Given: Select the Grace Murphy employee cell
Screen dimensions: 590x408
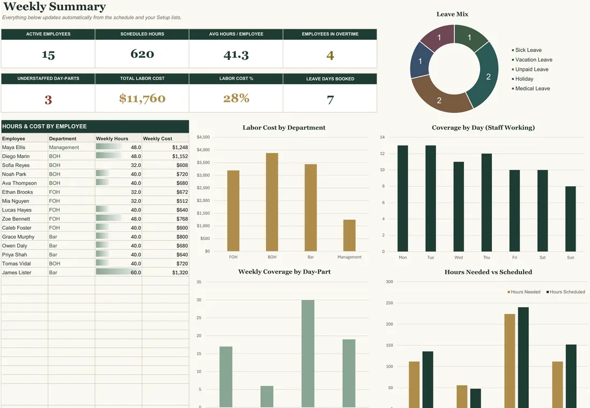Looking at the screenshot, I should click(x=25, y=237).
